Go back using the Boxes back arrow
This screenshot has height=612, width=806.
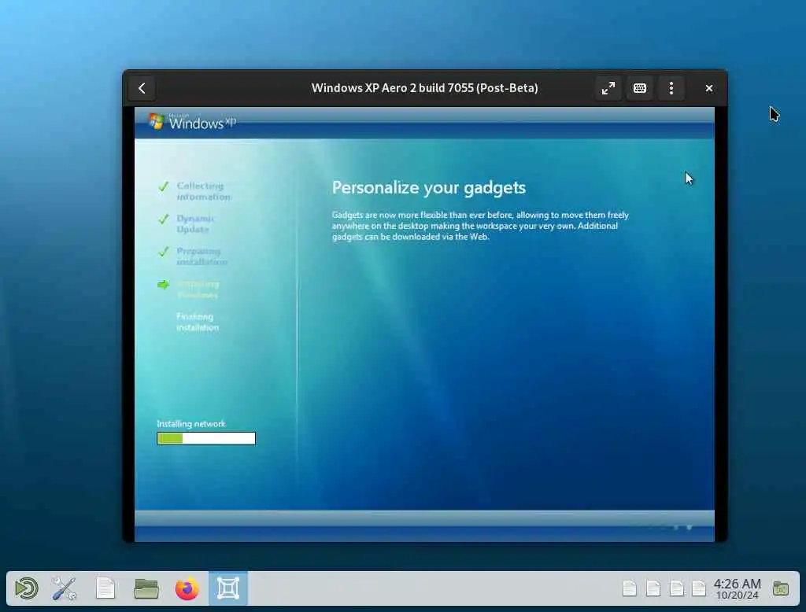pyautogui.click(x=142, y=88)
